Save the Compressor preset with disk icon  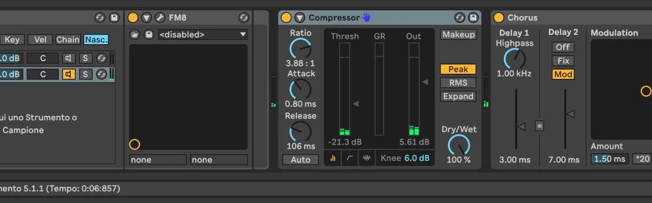[473, 17]
